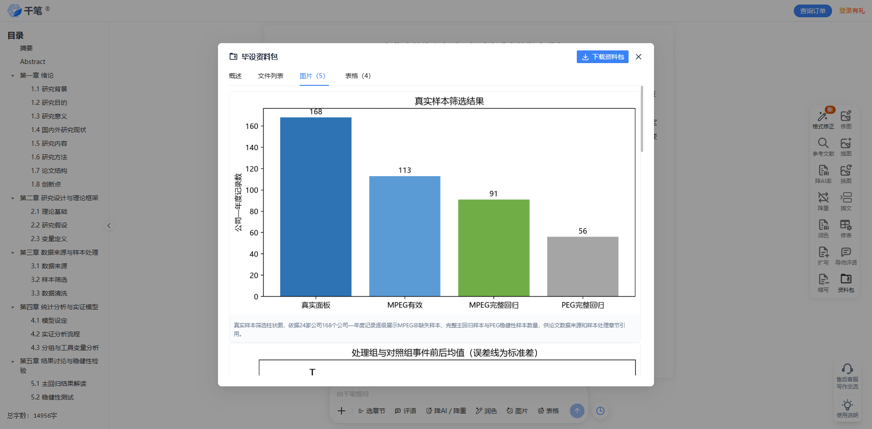Image resolution: width=872 pixels, height=429 pixels.
Task: Switch to the 文件列表 tab
Action: 271,76
